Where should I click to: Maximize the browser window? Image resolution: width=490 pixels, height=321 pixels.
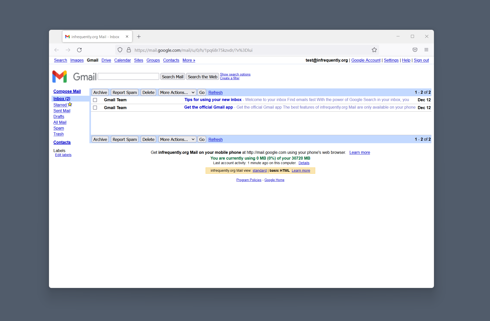(412, 36)
